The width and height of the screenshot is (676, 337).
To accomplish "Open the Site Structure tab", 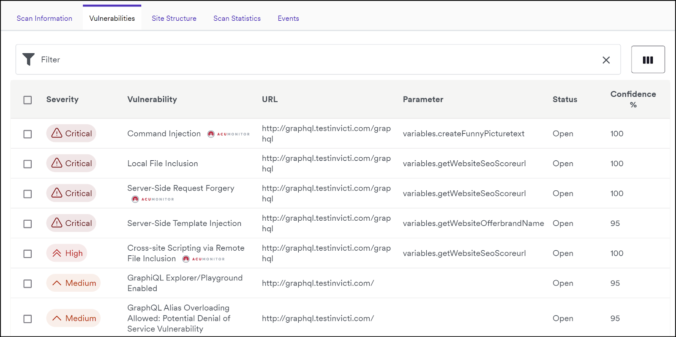I will pyautogui.click(x=174, y=19).
